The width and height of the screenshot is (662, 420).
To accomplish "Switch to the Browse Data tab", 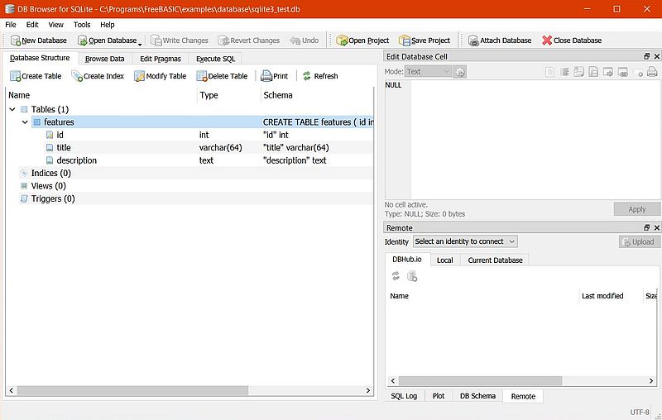I will coord(104,59).
